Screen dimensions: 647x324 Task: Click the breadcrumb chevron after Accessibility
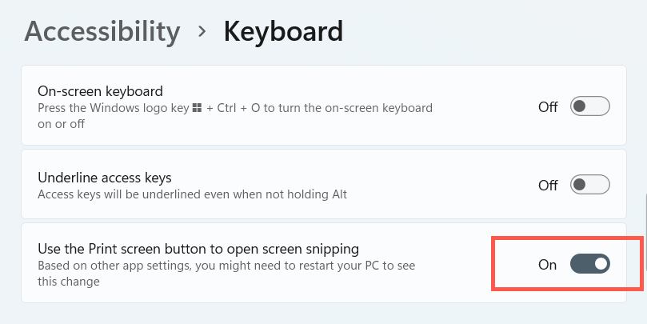[202, 31]
